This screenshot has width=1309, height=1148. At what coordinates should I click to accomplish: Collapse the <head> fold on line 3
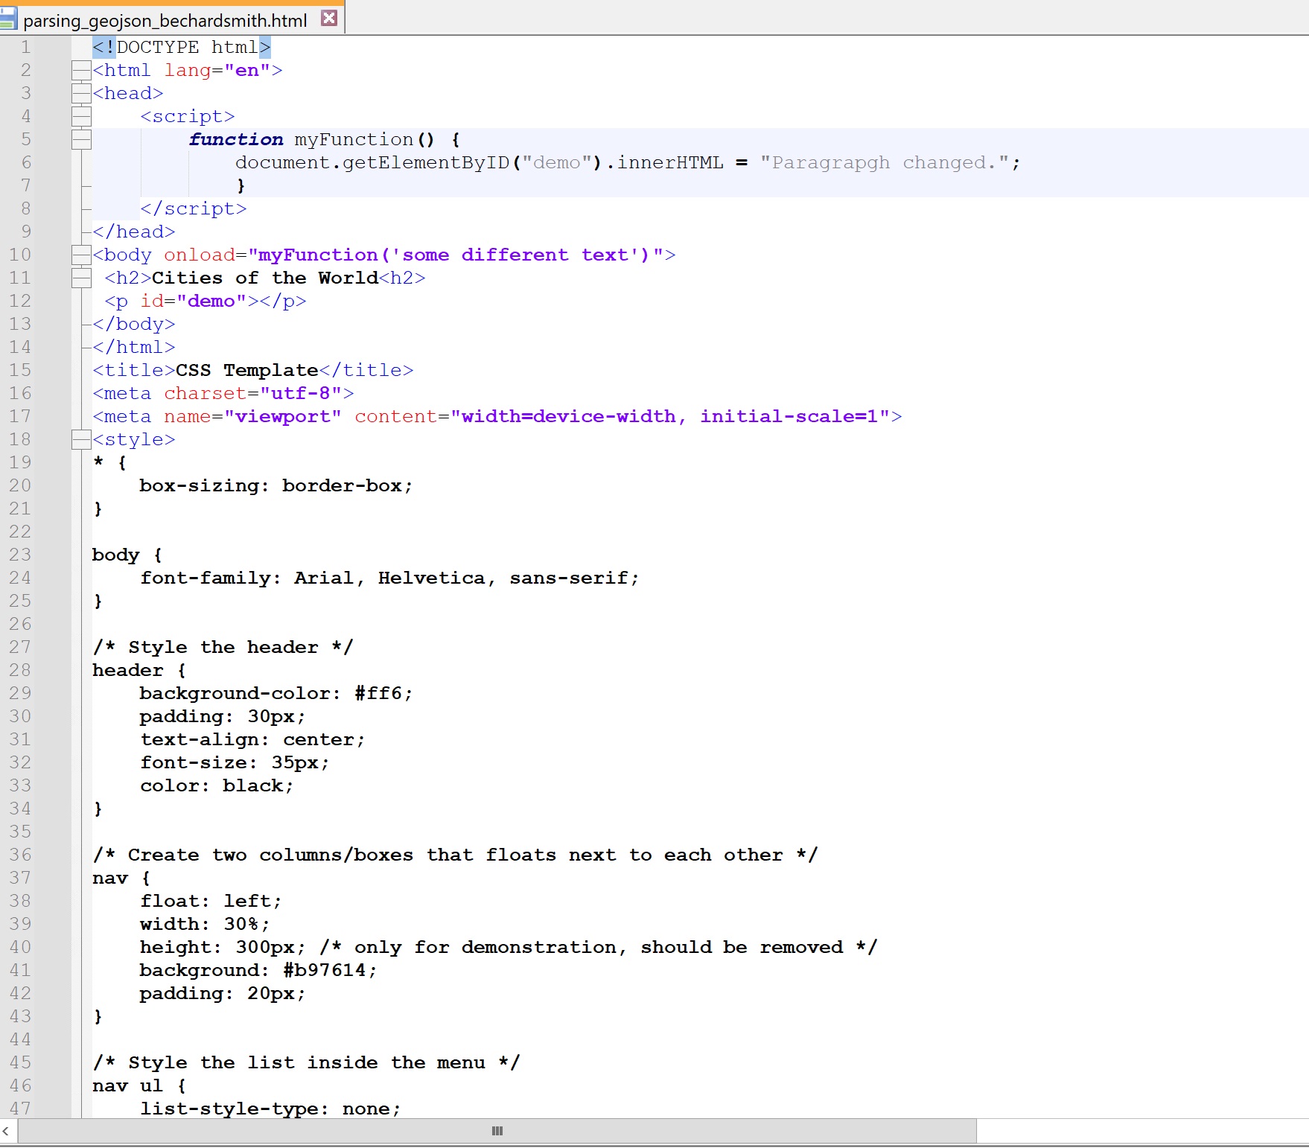coord(82,93)
